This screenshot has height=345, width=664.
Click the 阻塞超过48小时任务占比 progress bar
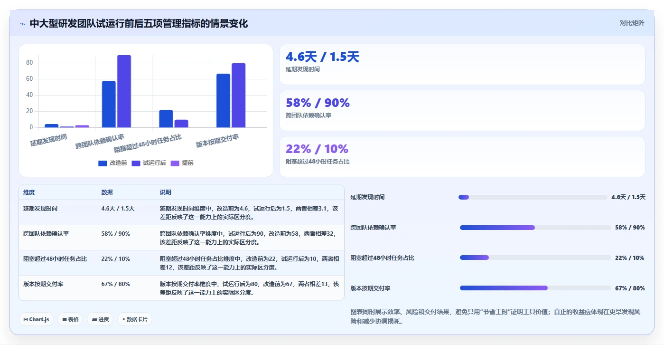535,258
